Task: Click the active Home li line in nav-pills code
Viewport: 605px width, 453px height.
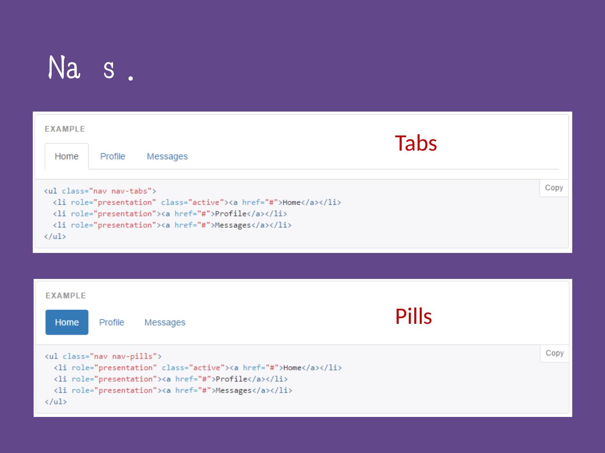Action: point(197,368)
